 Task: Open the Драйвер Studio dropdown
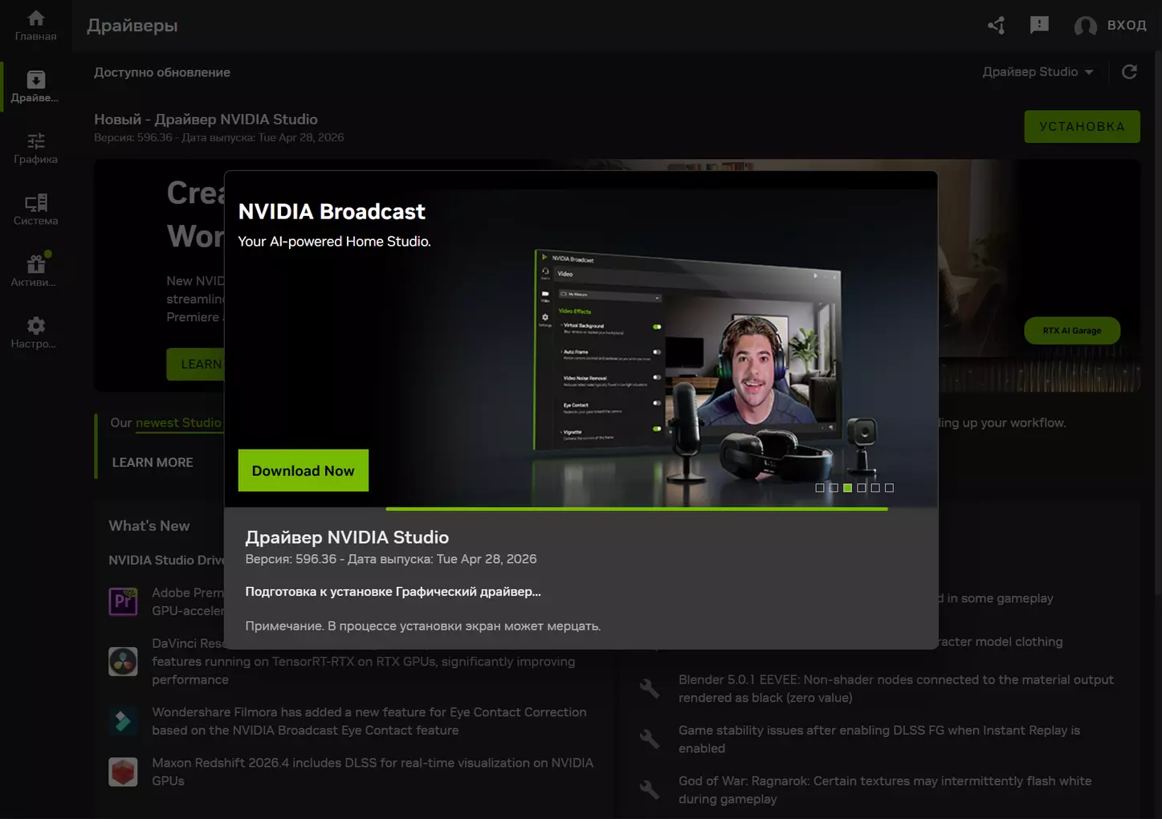tap(1038, 72)
